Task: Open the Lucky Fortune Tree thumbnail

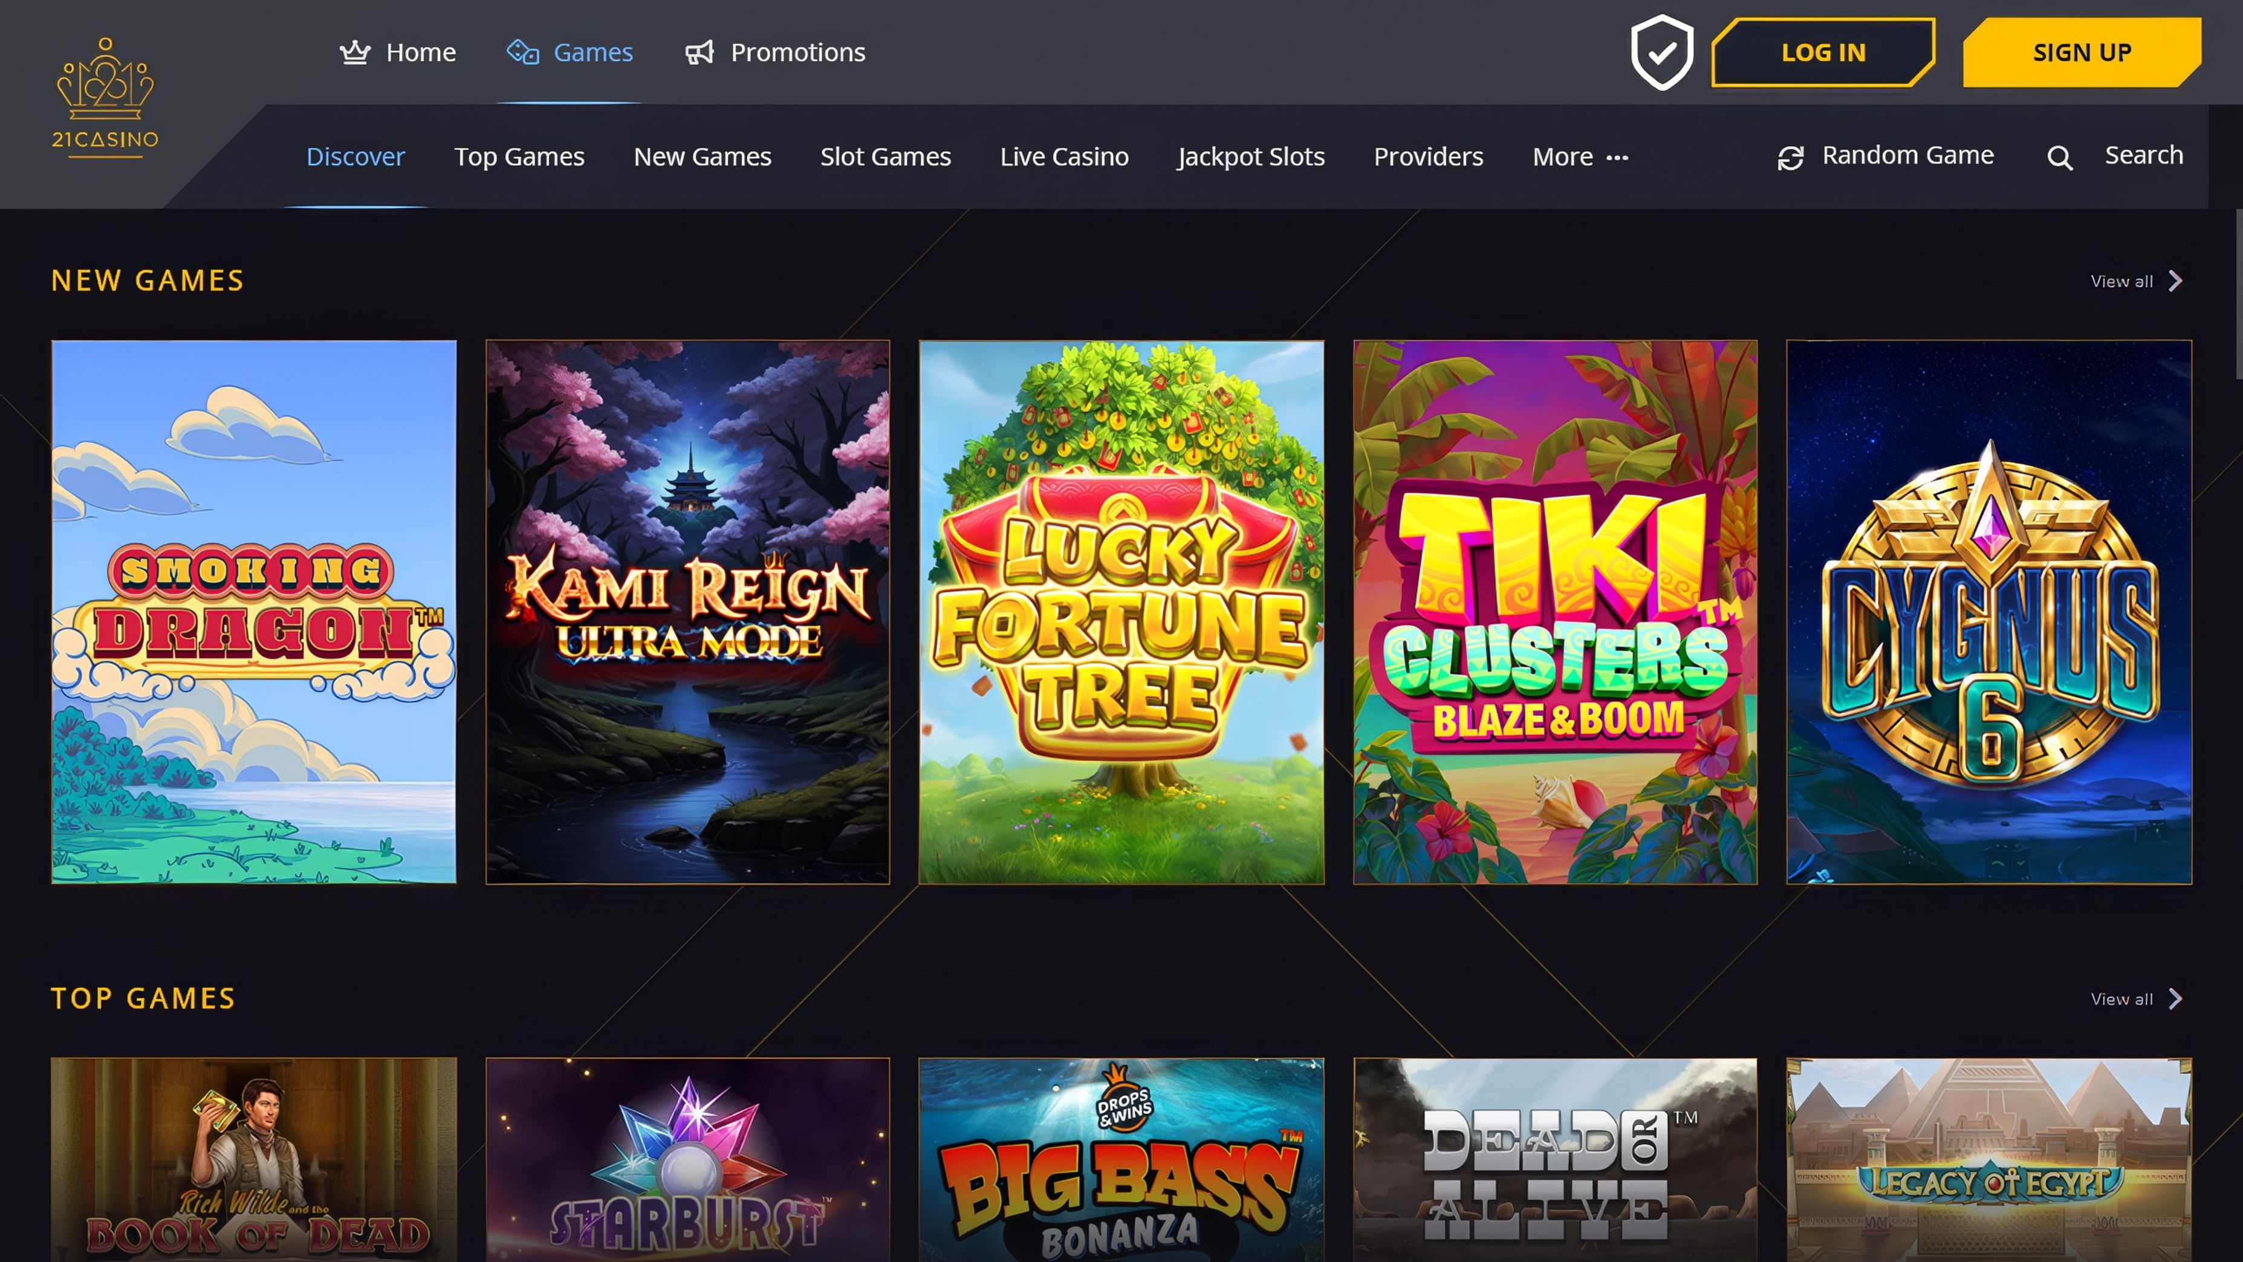Action: pyautogui.click(x=1121, y=612)
